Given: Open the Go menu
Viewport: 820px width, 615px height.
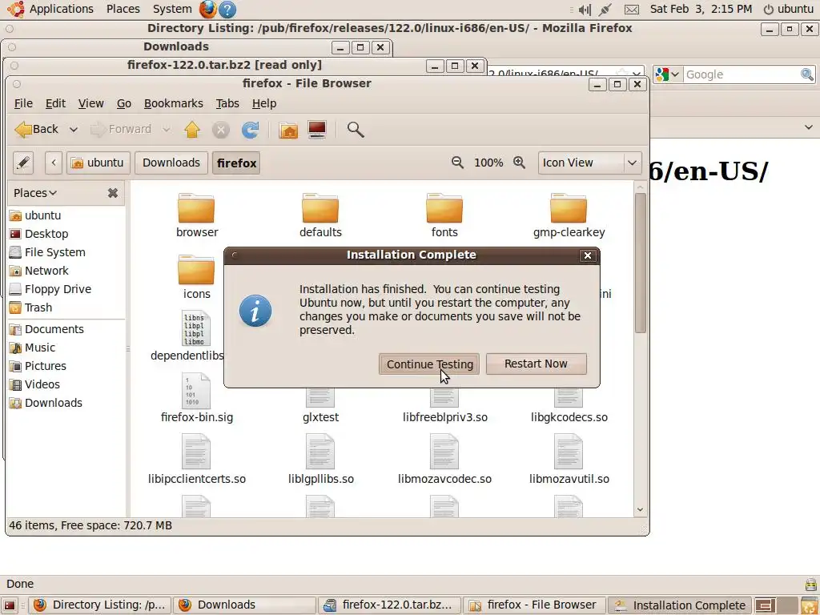Looking at the screenshot, I should pos(124,103).
